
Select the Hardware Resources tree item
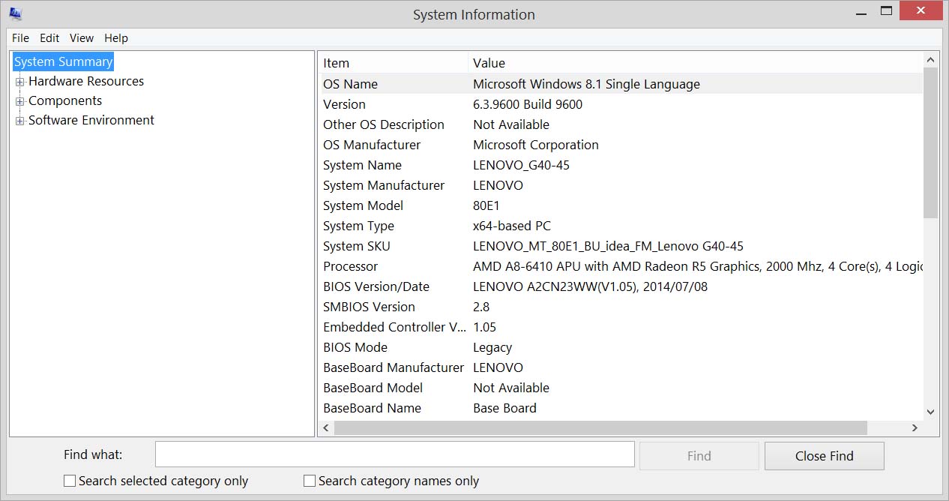pos(86,81)
